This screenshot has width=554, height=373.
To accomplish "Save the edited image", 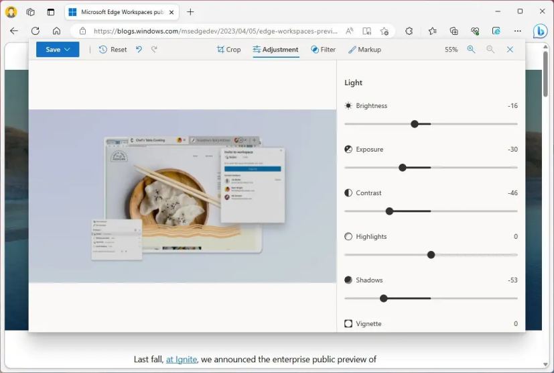I will coord(58,50).
